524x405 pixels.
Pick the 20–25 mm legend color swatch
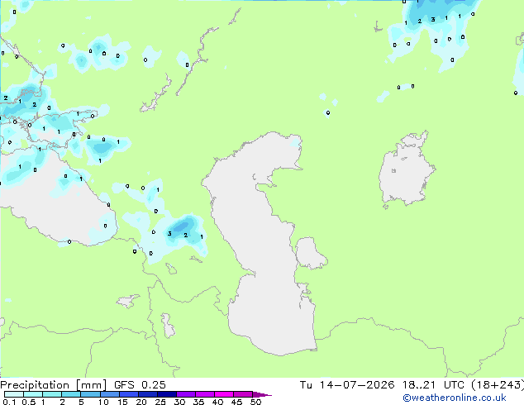[147, 394]
